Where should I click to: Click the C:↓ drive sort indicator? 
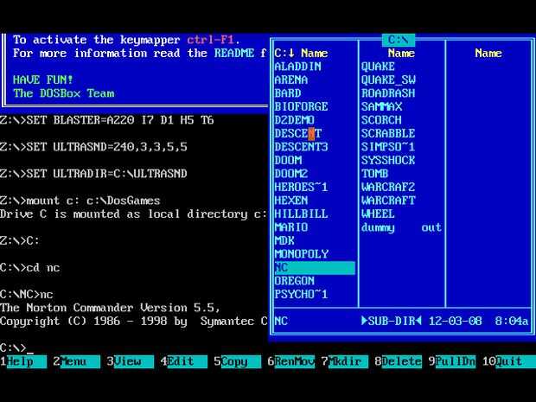(284, 53)
